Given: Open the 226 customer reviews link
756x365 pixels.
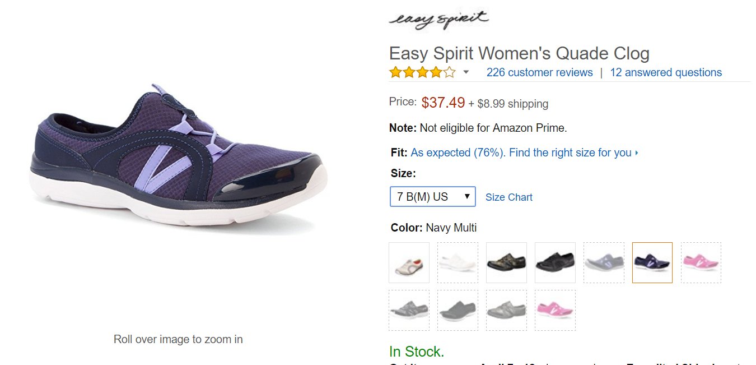Looking at the screenshot, I should click(539, 72).
